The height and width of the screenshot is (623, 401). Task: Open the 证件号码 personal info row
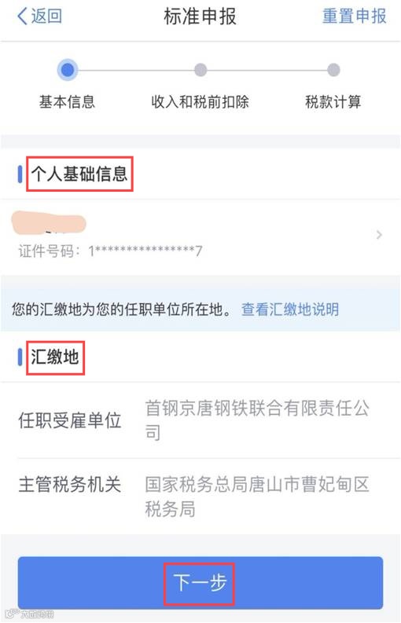pyautogui.click(x=200, y=235)
